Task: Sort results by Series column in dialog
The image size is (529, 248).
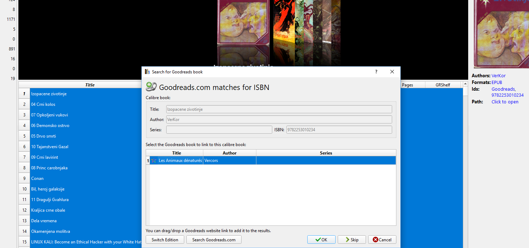Action: [326, 153]
